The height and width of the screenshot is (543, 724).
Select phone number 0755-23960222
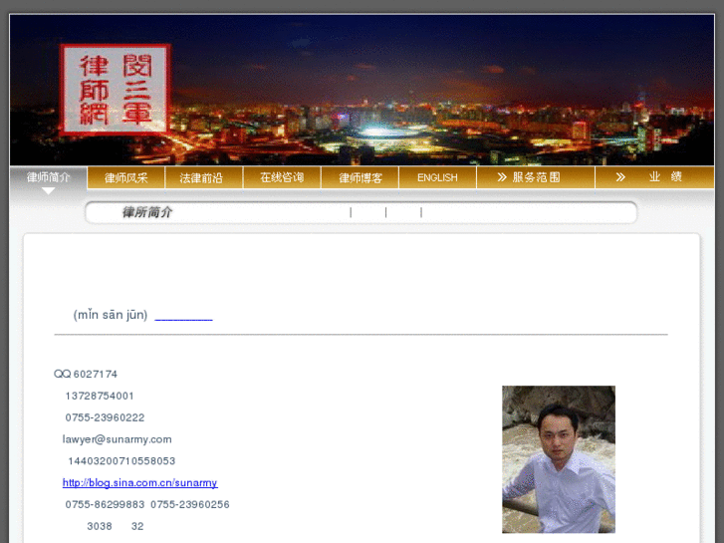click(105, 417)
